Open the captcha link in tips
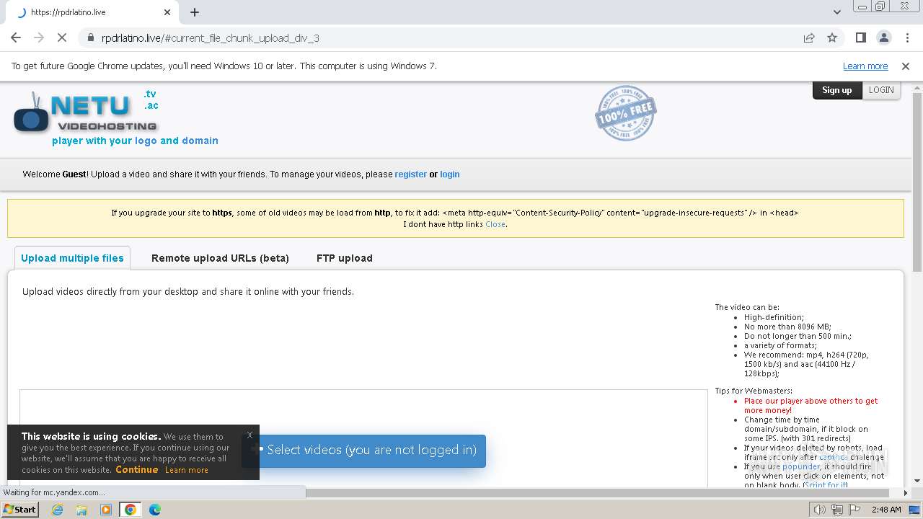Screen dimensions: 923x519 [833, 457]
